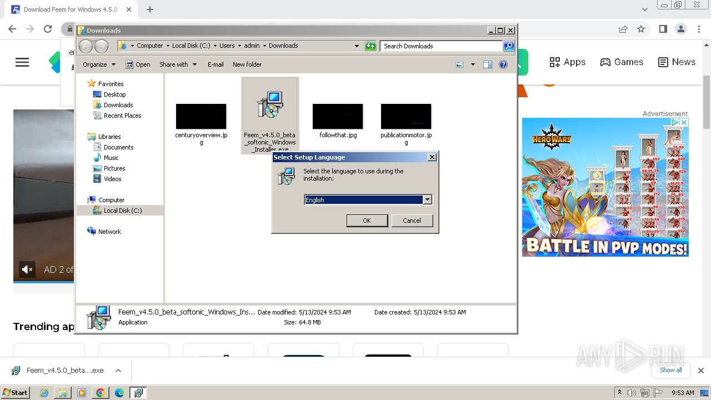Screen dimensions: 711x400
Task: Select publicationmotor.jpg thumbnail
Action: point(406,116)
